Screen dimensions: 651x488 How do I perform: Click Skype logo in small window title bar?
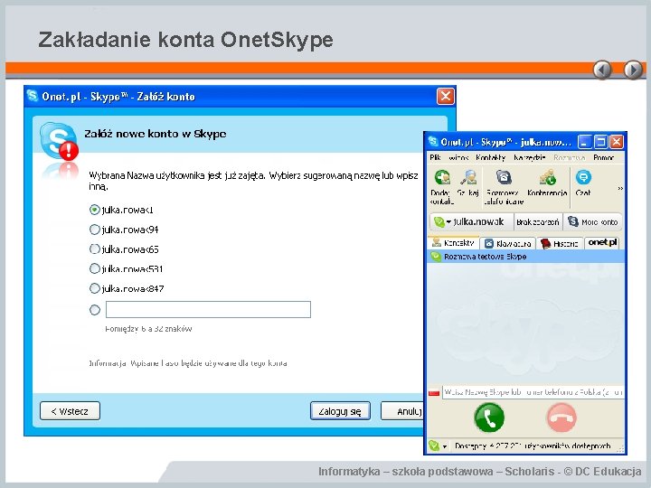[432, 142]
